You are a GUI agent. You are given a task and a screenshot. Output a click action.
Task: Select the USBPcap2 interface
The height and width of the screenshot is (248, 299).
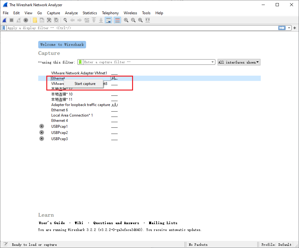(x=59, y=133)
